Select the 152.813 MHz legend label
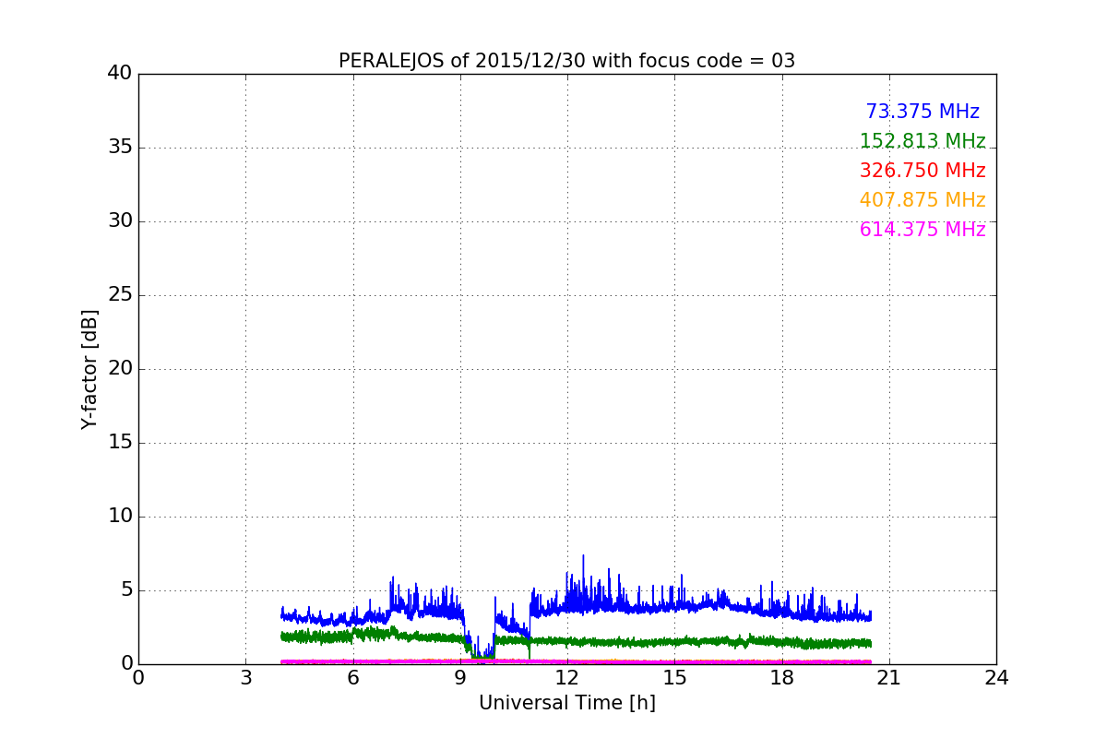The height and width of the screenshot is (738, 1107). click(x=922, y=141)
